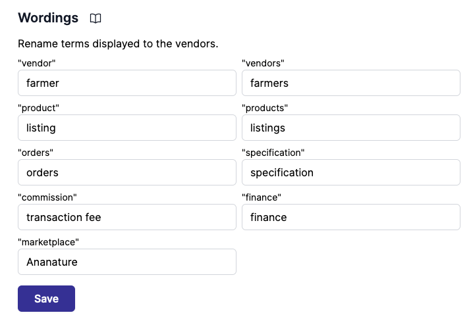The width and height of the screenshot is (471, 319).
Task: Select the "commission" label
Action: coord(47,197)
